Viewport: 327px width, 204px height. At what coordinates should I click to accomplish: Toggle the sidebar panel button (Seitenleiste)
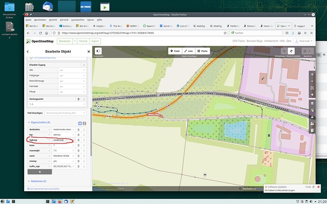(x=98, y=51)
